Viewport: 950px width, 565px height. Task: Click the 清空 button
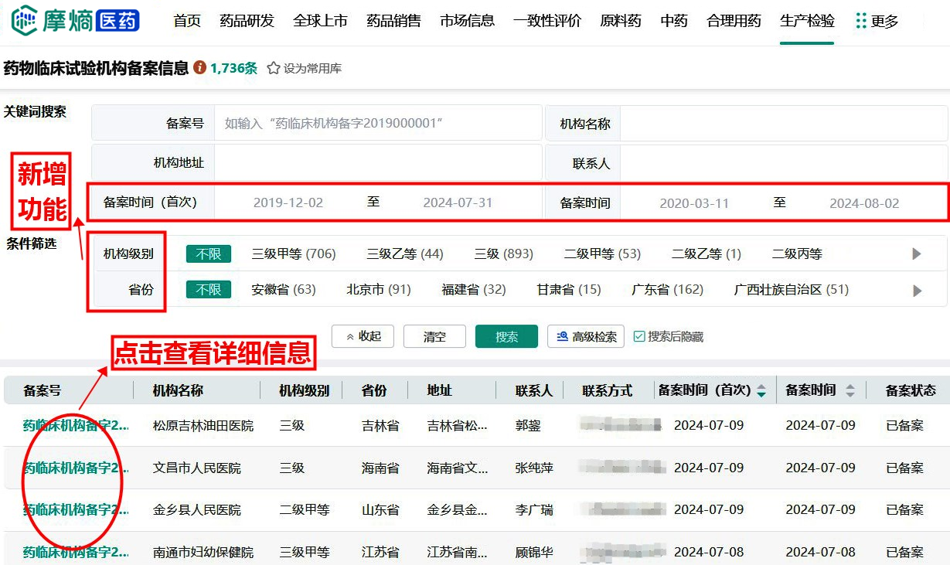tap(434, 336)
